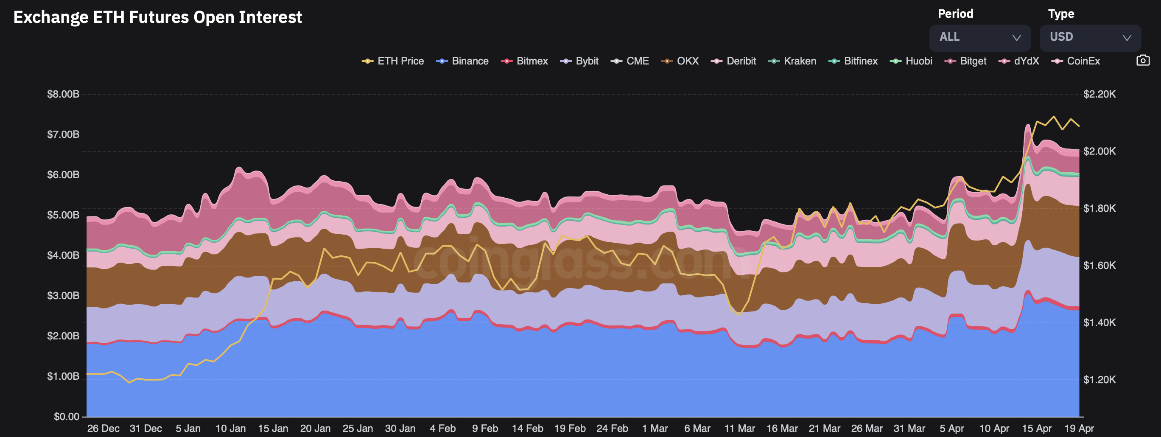Click the Bitmex legend color marker

(x=506, y=62)
